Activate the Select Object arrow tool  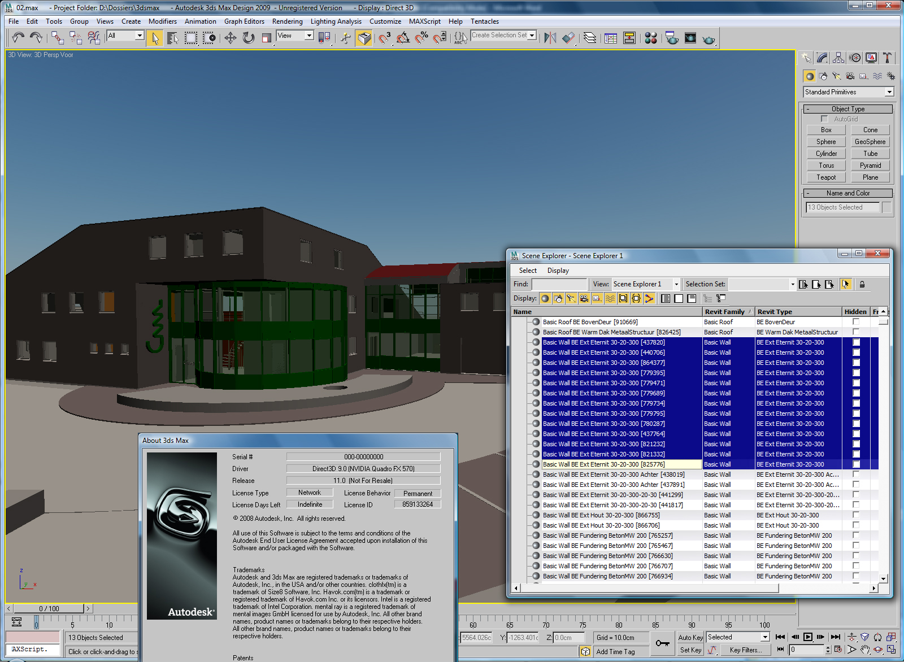[x=155, y=38]
